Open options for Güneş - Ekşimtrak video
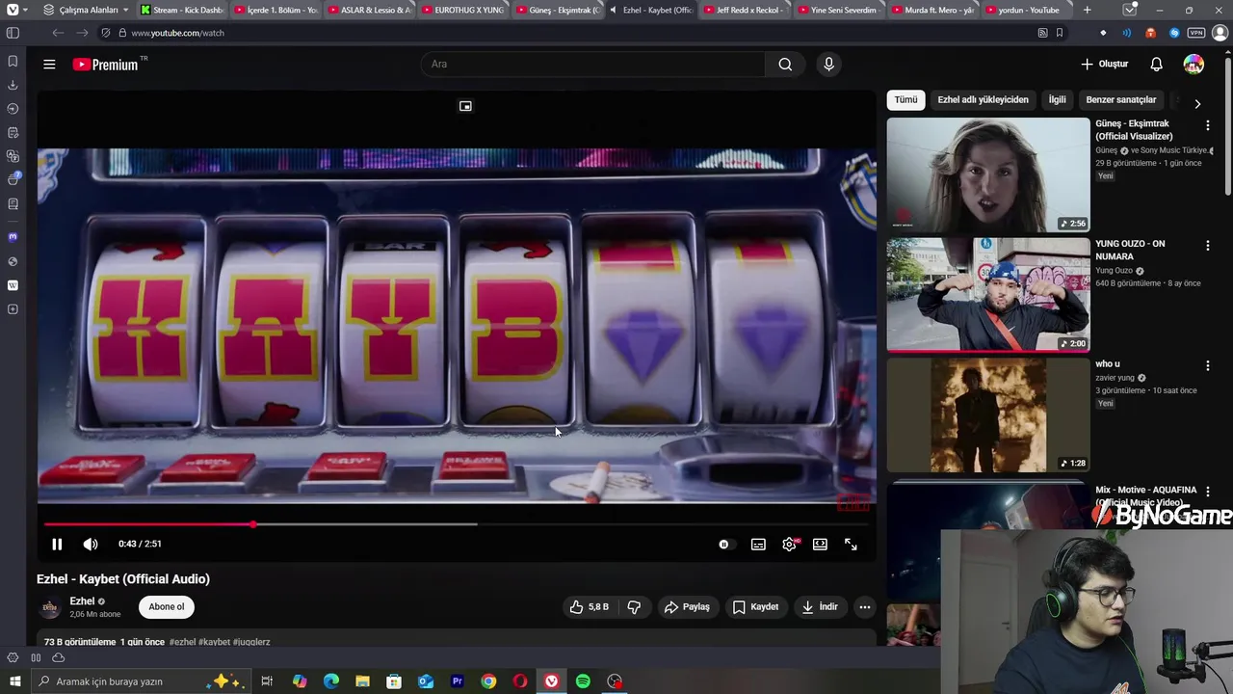This screenshot has width=1233, height=694. pyautogui.click(x=1207, y=125)
